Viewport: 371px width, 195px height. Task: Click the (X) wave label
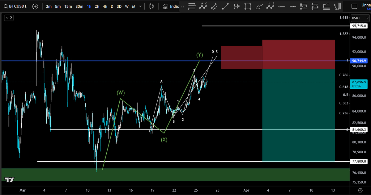coord(164,140)
